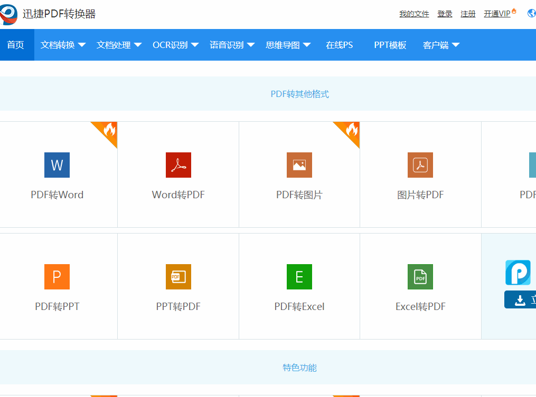Click the hot flame badge on PDF转Word

(108, 131)
